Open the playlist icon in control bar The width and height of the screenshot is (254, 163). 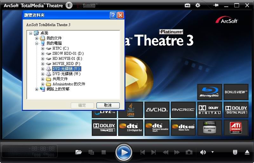(91, 152)
